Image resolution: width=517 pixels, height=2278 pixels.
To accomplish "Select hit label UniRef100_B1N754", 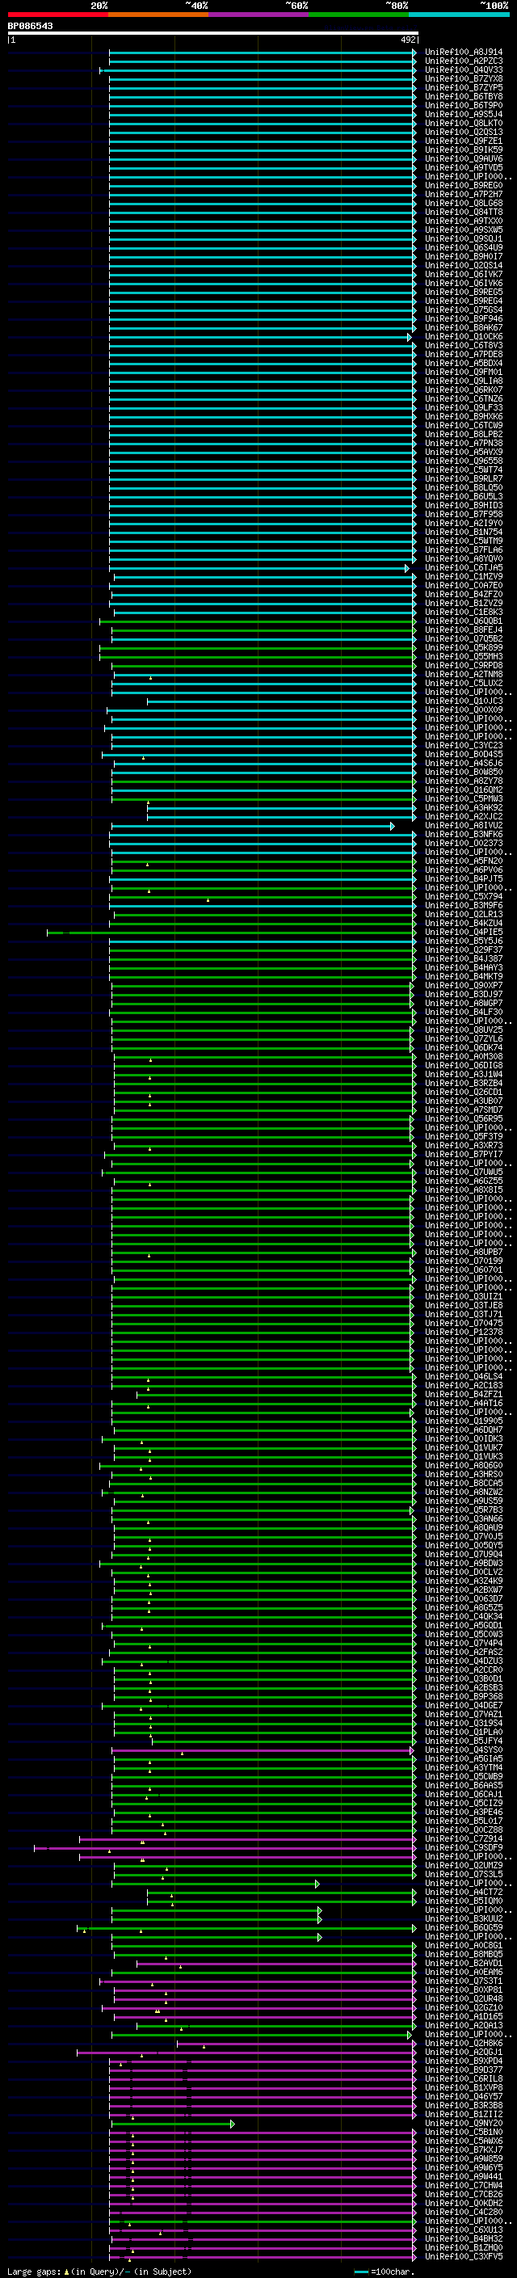I will pos(463,533).
